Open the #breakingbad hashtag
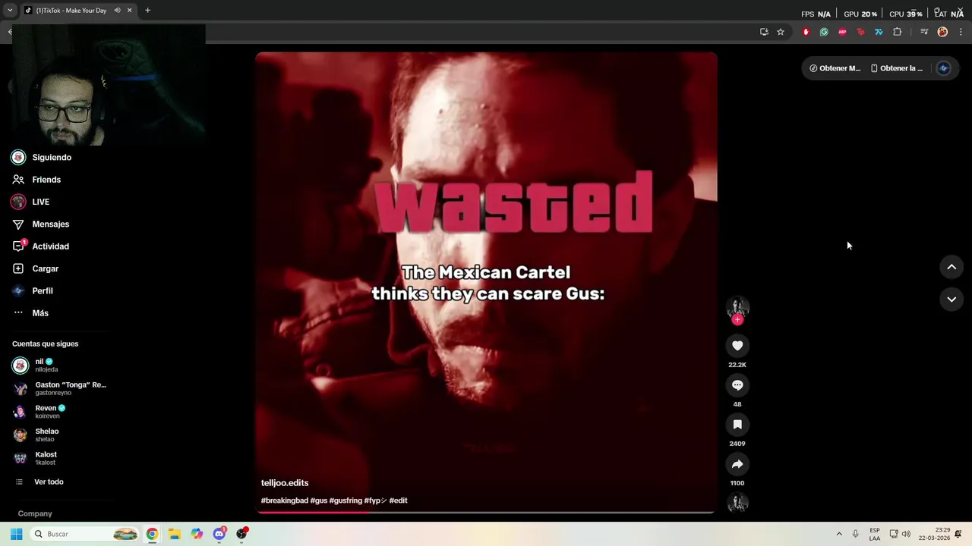 pyautogui.click(x=285, y=500)
